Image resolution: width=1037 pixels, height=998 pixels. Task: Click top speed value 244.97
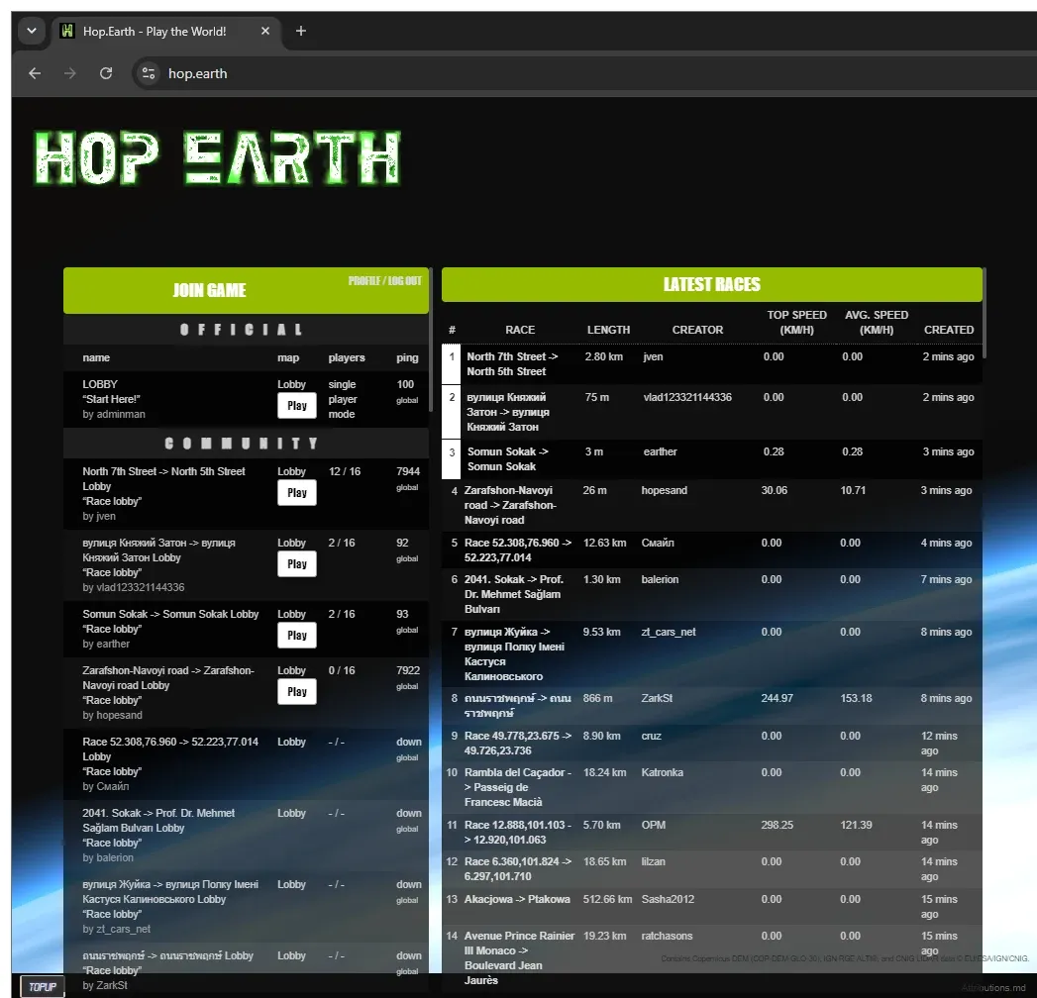pos(778,699)
